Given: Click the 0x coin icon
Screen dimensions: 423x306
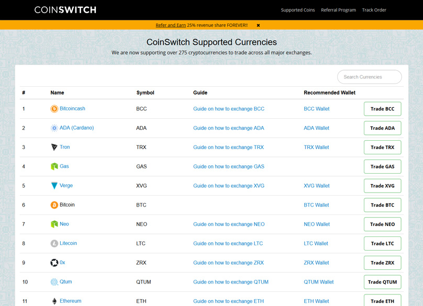Looking at the screenshot, I should [x=54, y=263].
